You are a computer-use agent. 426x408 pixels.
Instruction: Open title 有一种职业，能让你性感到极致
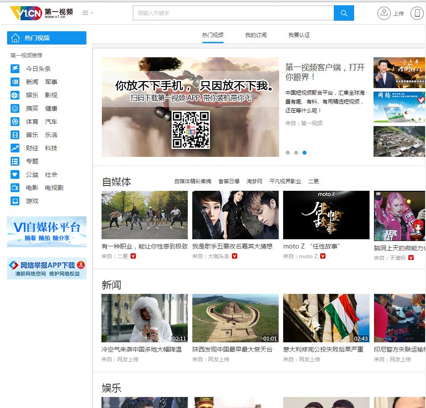click(x=145, y=246)
